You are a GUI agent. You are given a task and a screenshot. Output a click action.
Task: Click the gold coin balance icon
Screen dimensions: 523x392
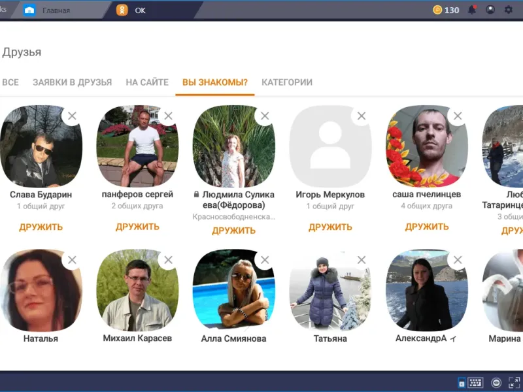(437, 10)
